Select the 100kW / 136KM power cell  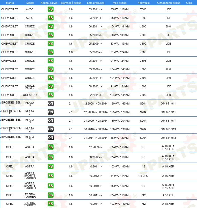point(120,129)
